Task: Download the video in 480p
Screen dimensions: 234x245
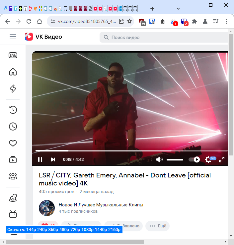Action: (64, 230)
